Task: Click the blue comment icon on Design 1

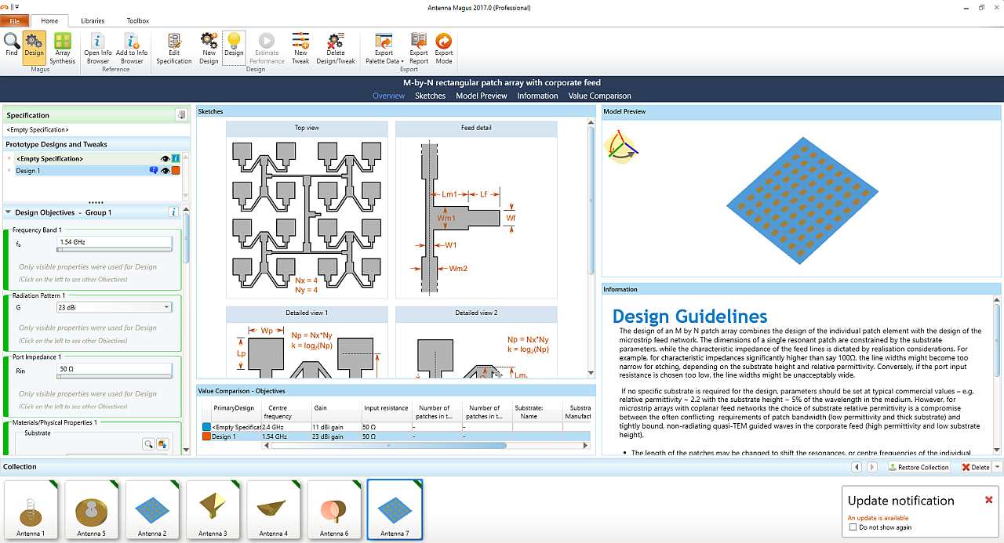Action: (154, 170)
